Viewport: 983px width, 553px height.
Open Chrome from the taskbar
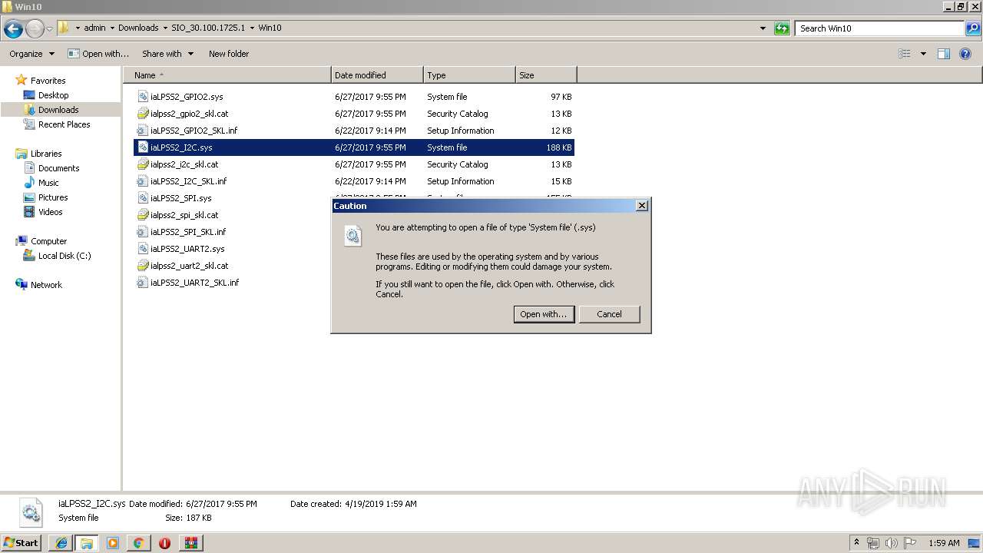[x=138, y=543]
